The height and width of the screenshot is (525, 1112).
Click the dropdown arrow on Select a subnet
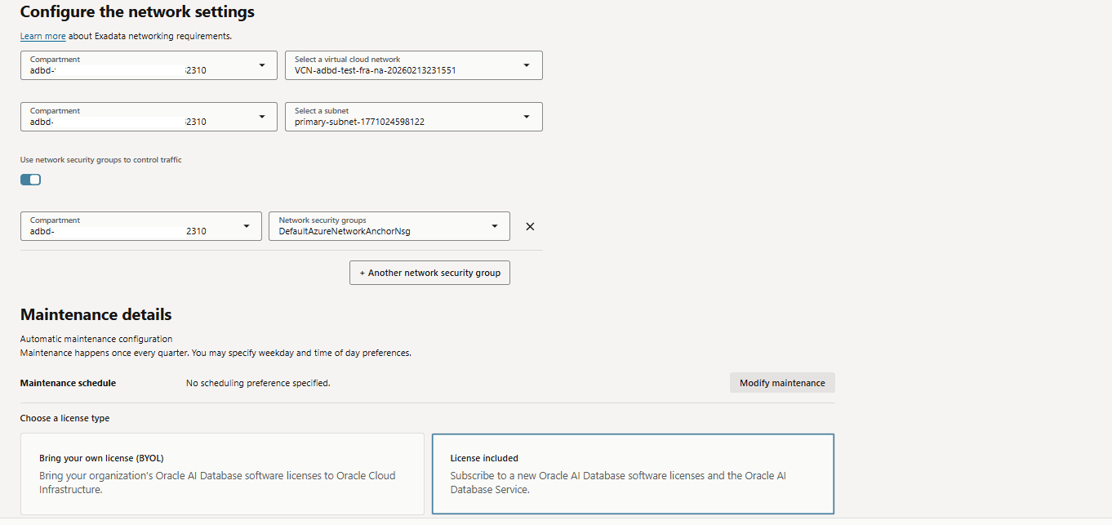point(527,116)
